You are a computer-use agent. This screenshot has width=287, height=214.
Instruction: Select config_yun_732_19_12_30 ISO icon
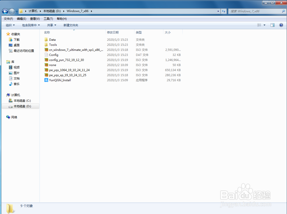tap(46, 60)
